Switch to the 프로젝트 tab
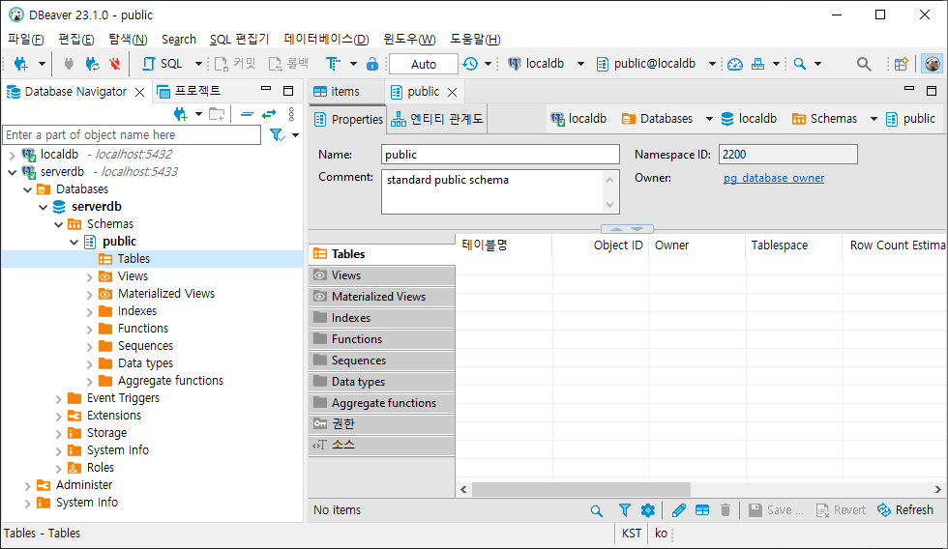948x549 pixels. (x=190, y=91)
